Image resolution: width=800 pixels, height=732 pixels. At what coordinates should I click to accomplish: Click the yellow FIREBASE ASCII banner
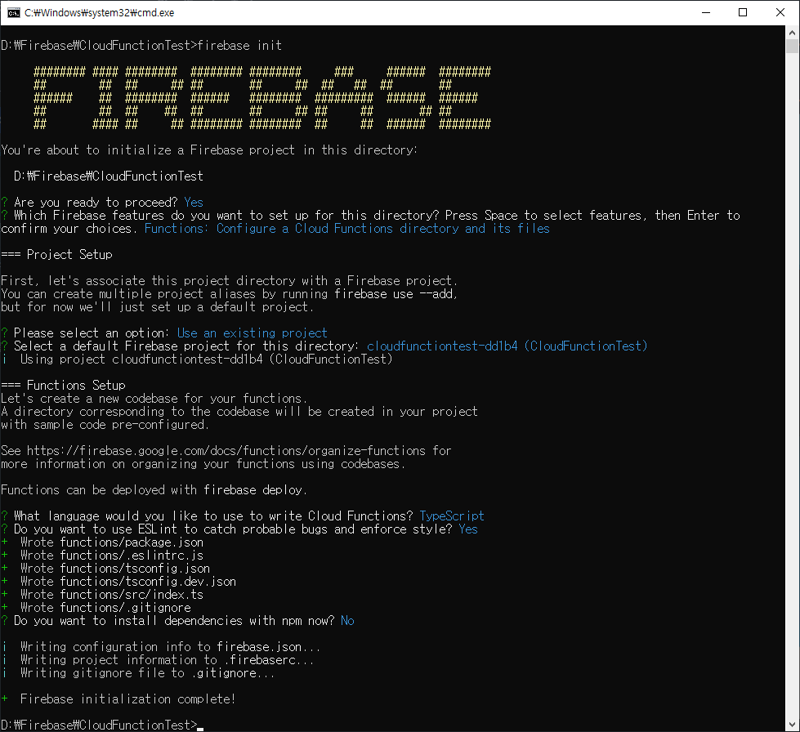262,97
